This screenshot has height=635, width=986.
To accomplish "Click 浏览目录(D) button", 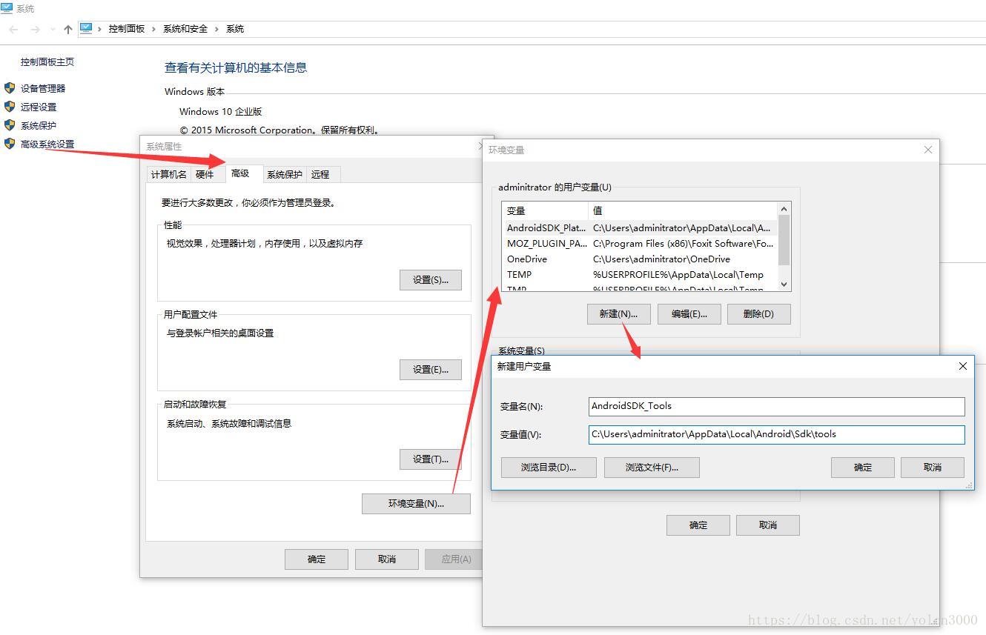I will click(549, 467).
